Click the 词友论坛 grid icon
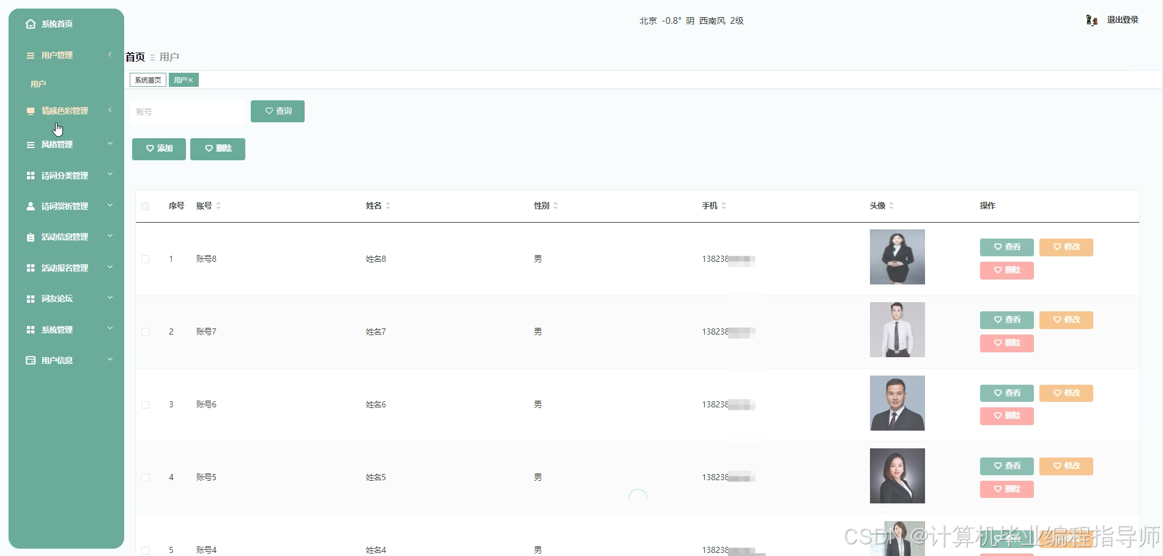This screenshot has height=556, width=1163. pos(31,298)
